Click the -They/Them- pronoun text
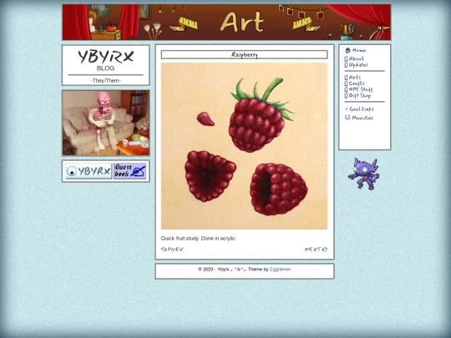The height and width of the screenshot is (338, 451). 106,81
